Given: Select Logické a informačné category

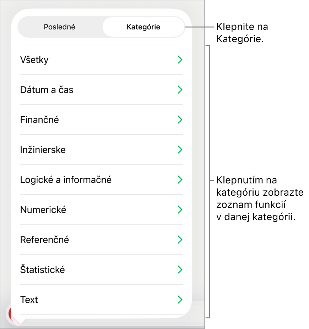Looking at the screenshot, I should click(x=101, y=180).
